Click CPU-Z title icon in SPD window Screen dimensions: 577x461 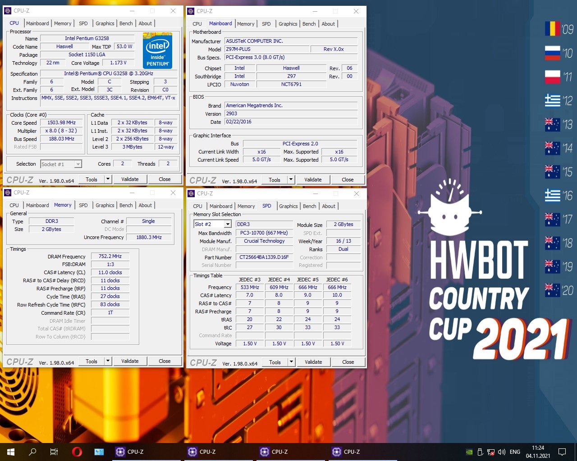pos(191,194)
